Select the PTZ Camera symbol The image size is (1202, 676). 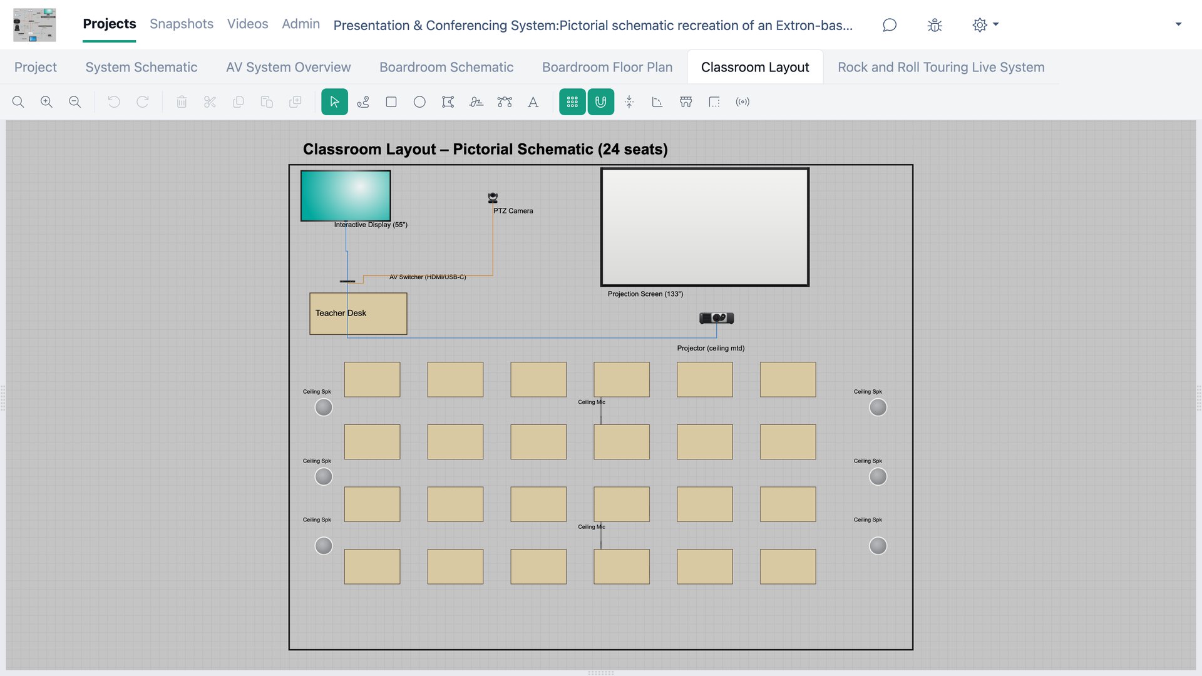coord(493,198)
